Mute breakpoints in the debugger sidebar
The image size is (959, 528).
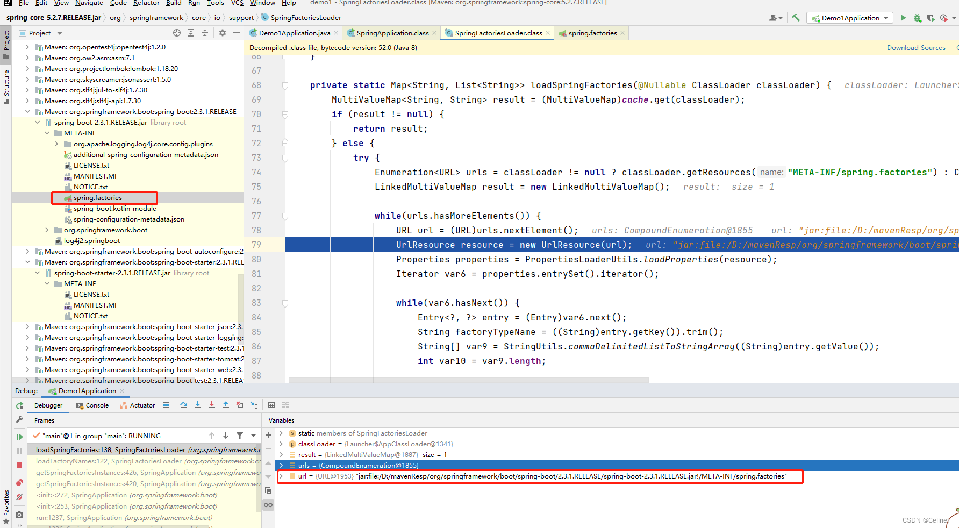[x=19, y=496]
